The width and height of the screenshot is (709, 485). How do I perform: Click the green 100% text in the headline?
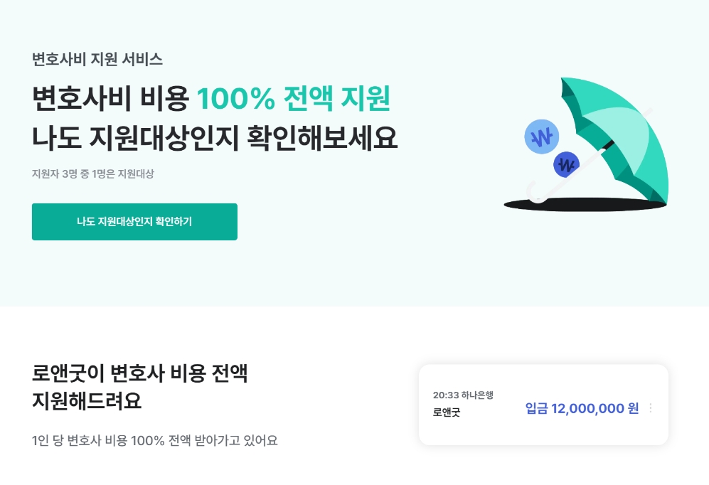(231, 98)
